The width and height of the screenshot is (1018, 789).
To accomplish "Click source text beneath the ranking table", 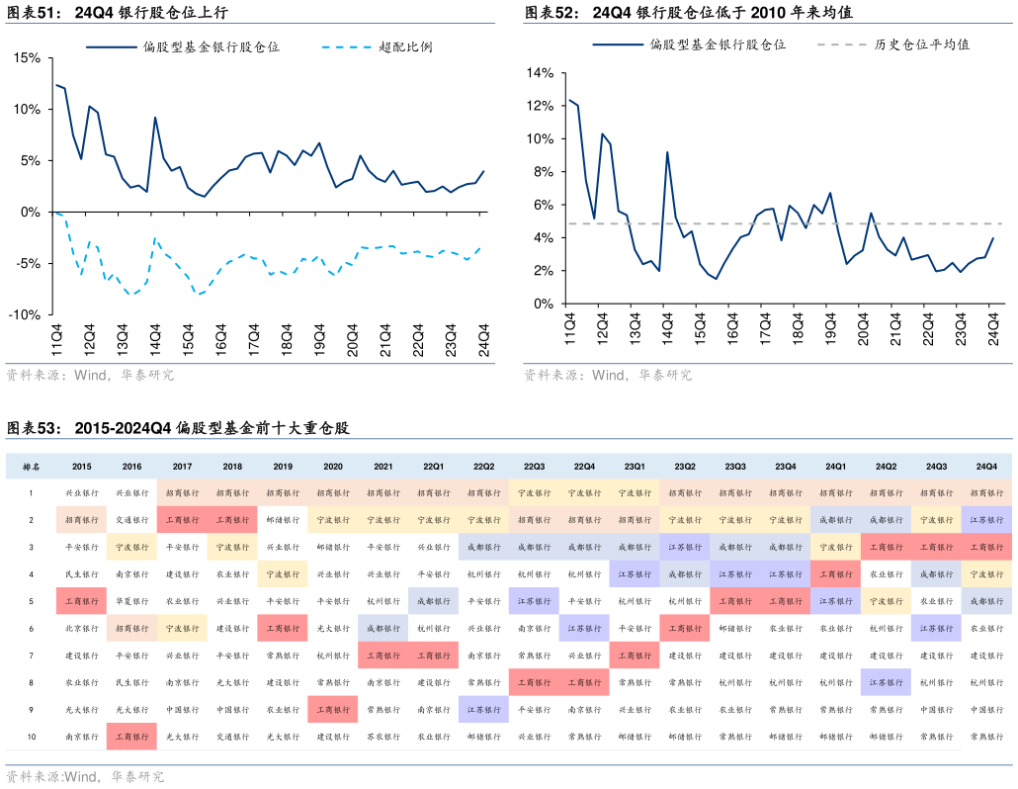I will click(x=85, y=777).
